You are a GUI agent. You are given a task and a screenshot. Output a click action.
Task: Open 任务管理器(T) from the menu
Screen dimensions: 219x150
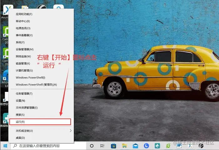click(x=41, y=94)
